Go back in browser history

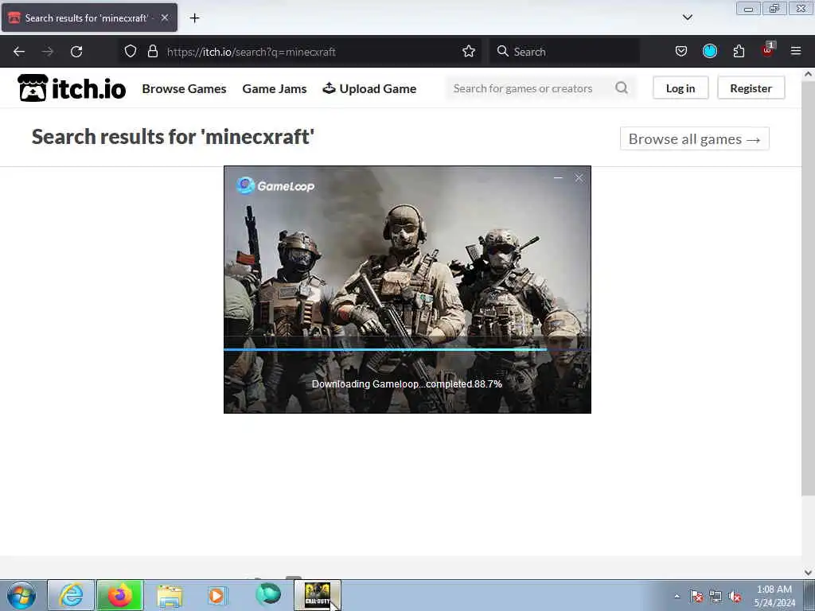tap(19, 52)
